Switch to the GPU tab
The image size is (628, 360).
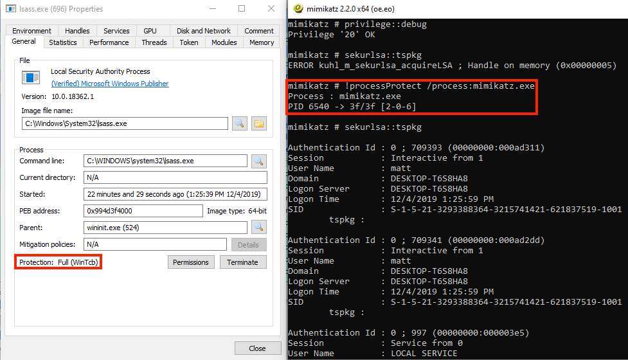pyautogui.click(x=150, y=31)
